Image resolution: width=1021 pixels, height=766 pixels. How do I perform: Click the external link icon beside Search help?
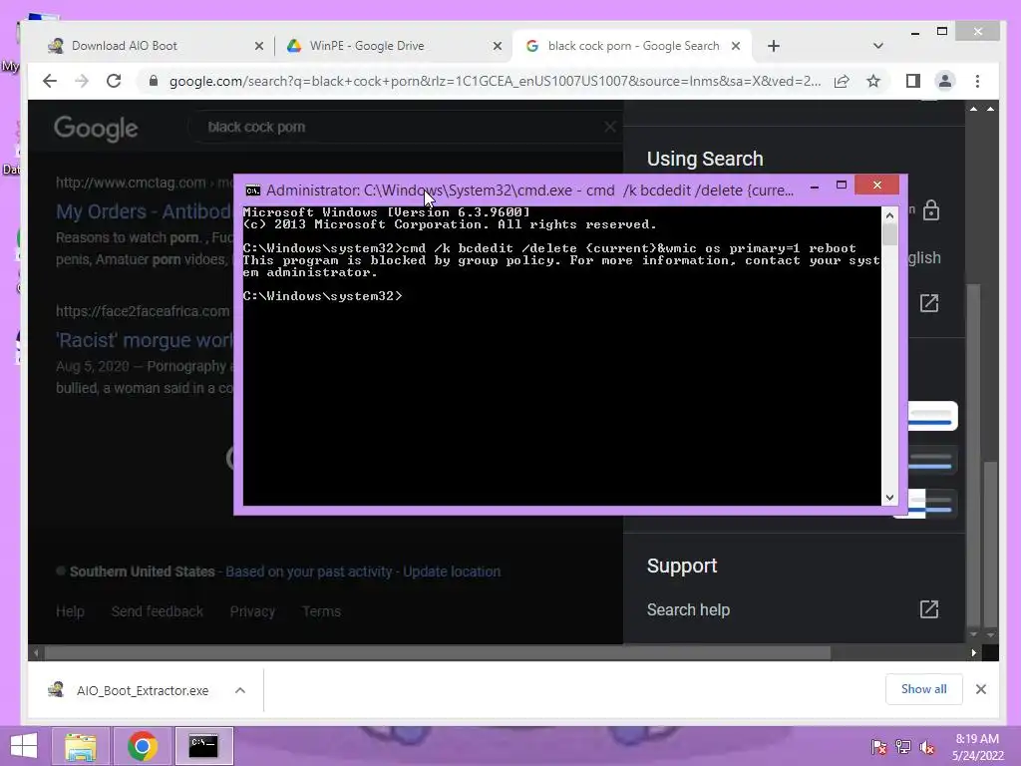point(929,609)
